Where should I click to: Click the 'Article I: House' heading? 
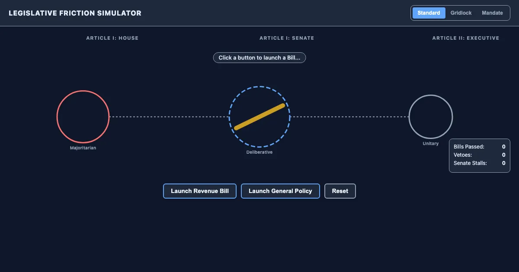112,38
